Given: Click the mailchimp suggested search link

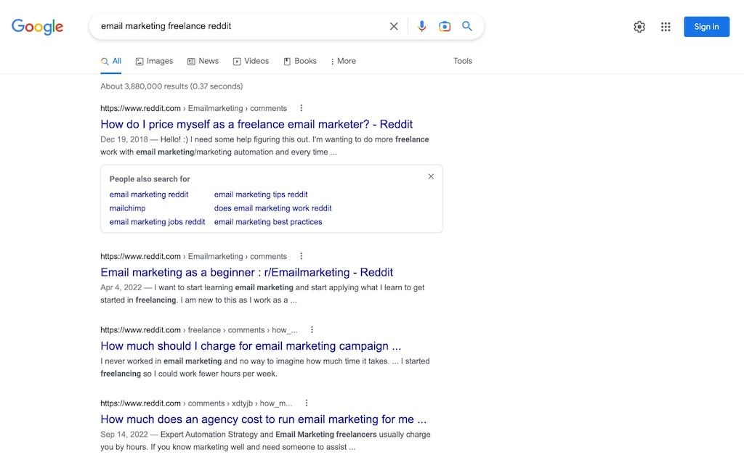Looking at the screenshot, I should tap(127, 208).
